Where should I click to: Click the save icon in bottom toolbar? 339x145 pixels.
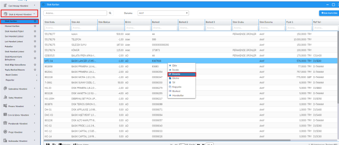(48, 144)
